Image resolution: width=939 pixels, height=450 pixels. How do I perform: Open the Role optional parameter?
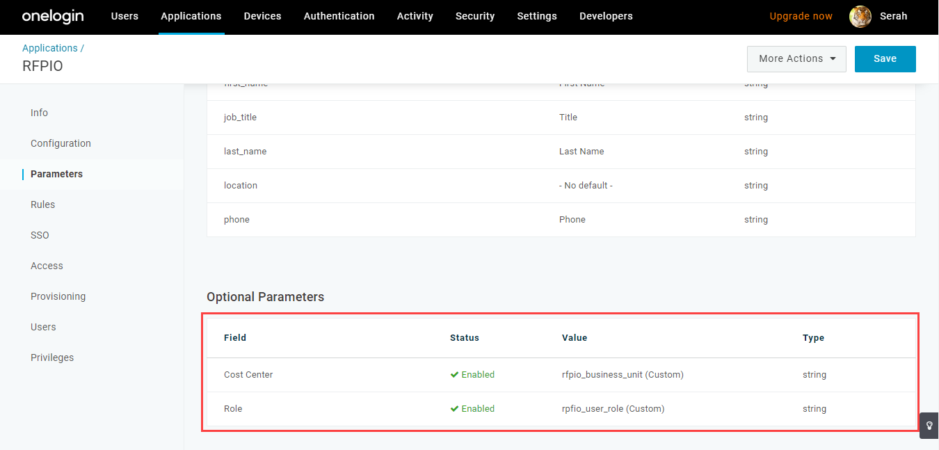pos(561,409)
